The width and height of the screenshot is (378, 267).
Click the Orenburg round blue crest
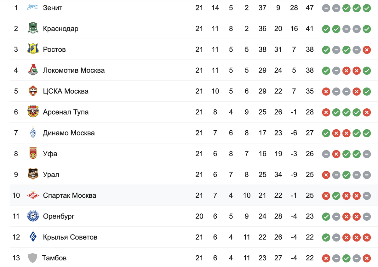coord(33,216)
